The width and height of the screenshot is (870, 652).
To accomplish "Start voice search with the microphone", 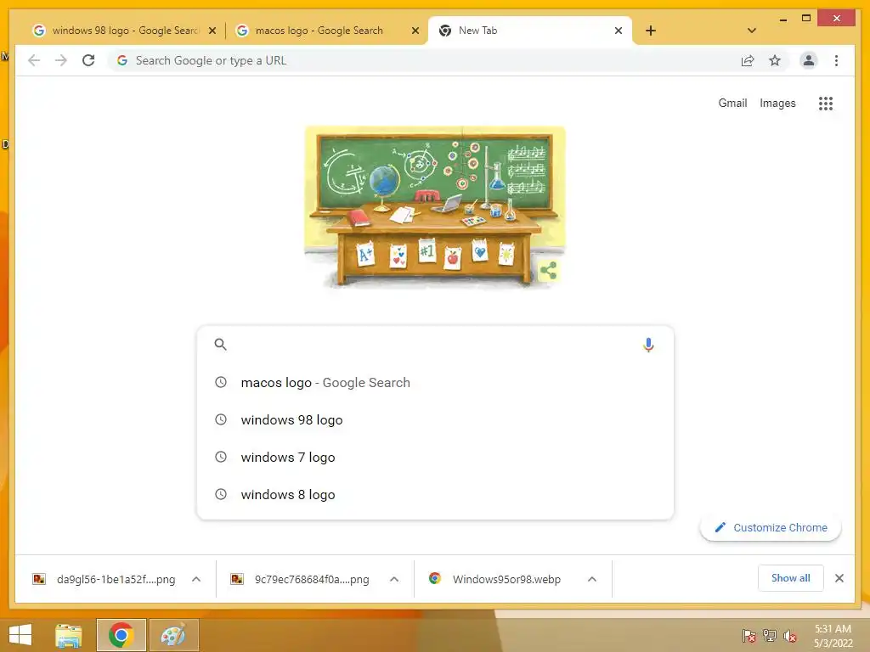I will [x=648, y=345].
